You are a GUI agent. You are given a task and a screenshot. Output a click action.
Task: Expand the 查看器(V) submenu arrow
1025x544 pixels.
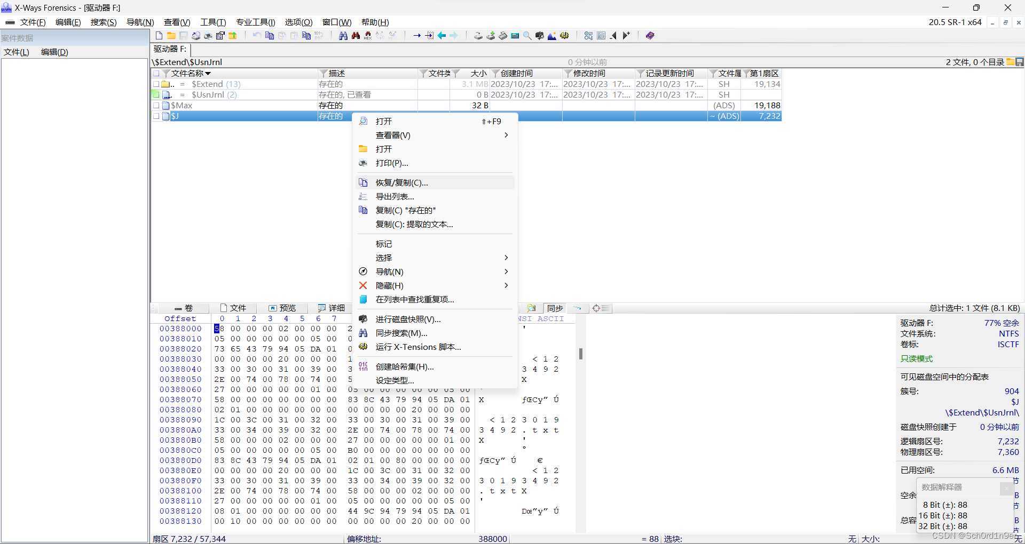506,135
